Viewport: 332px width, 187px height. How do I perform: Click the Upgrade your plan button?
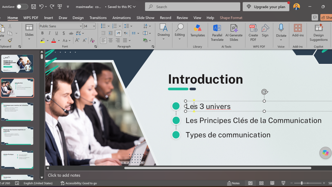click(x=266, y=7)
